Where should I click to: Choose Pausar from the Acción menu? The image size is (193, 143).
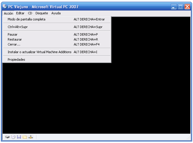point(57,34)
